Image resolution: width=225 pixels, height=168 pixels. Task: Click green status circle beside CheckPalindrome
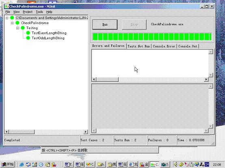[17, 23]
